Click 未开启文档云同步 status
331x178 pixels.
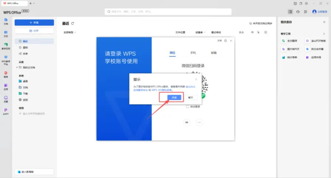(x=261, y=24)
